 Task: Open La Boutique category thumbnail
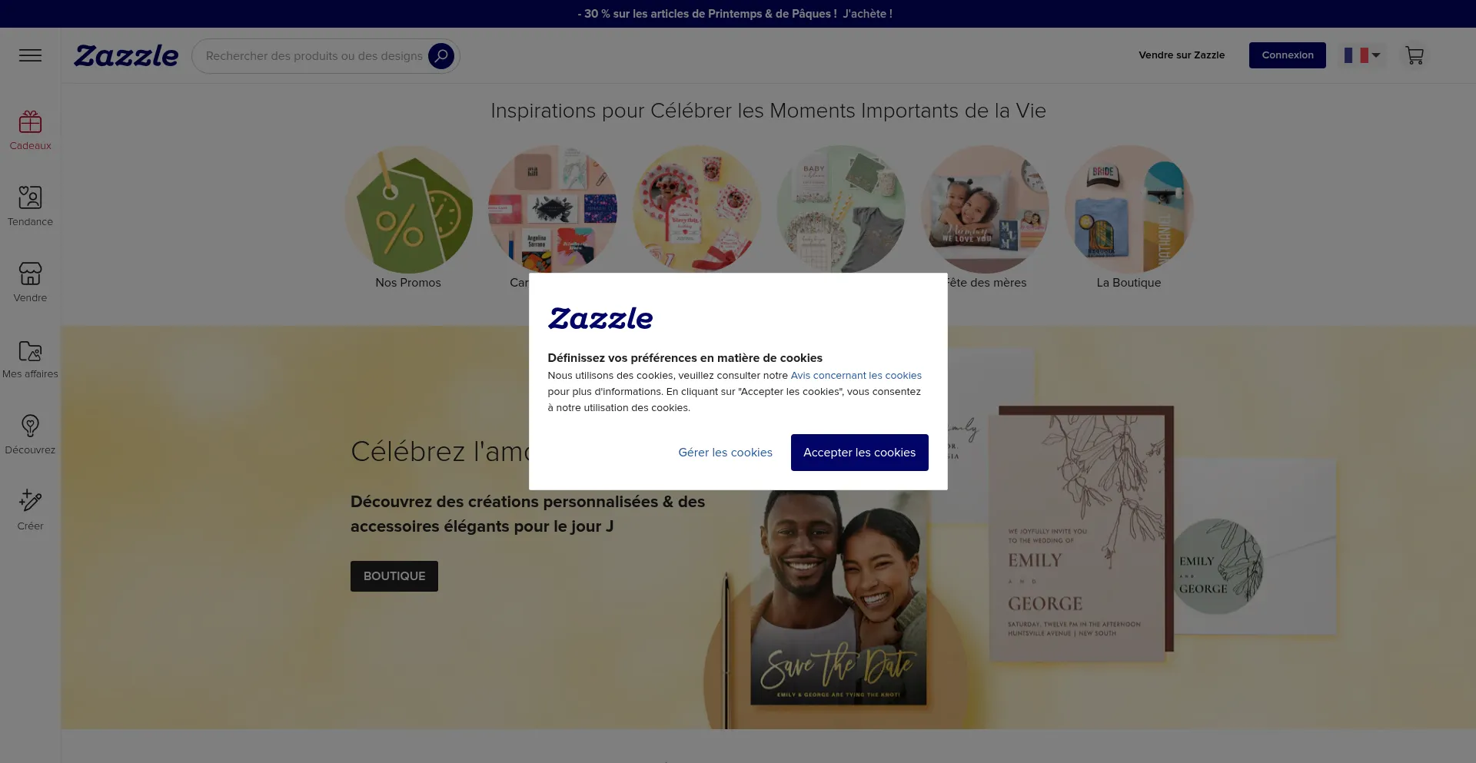coord(1129,210)
